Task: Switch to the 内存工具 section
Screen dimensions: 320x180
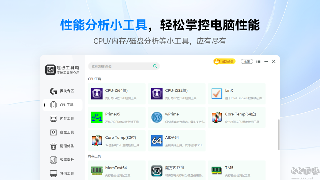Action: 53,118
